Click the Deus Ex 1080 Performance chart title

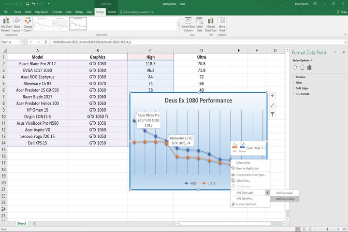tap(199, 101)
